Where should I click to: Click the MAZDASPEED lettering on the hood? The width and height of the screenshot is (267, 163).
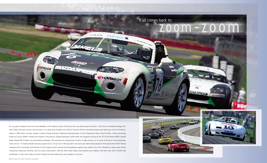[74, 70]
